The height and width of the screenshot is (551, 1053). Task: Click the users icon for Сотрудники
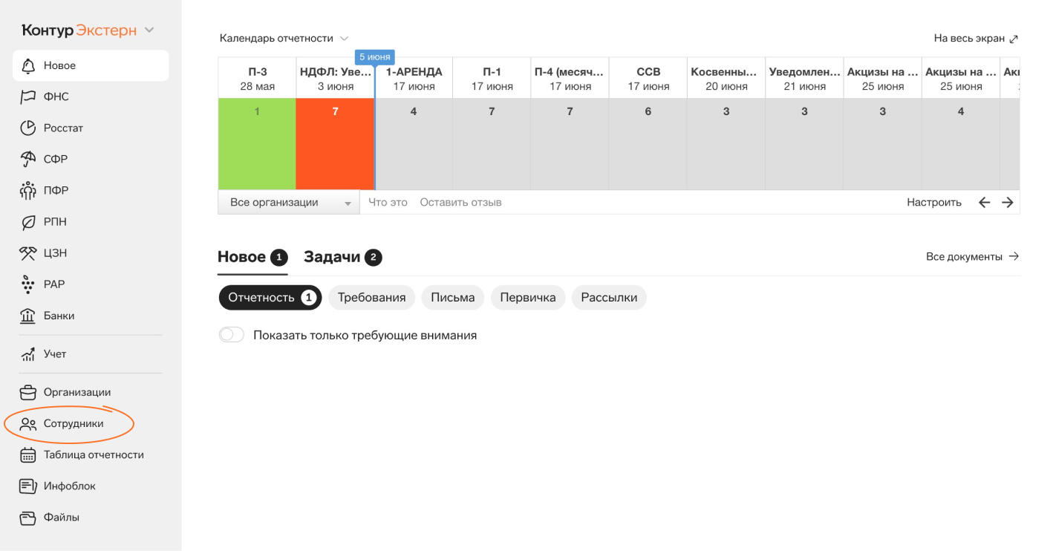[x=28, y=424]
